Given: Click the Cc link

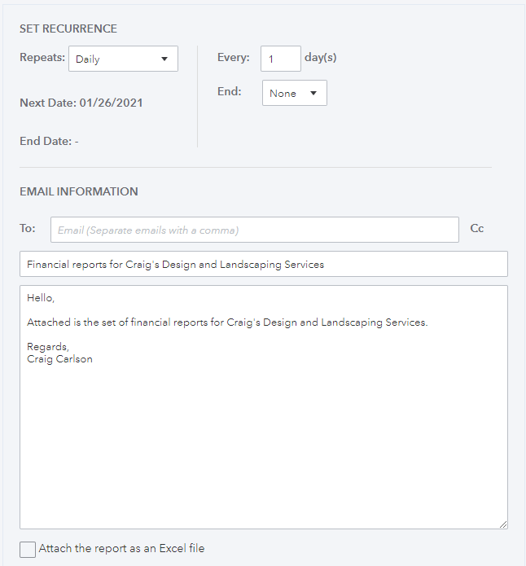Looking at the screenshot, I should [x=476, y=229].
